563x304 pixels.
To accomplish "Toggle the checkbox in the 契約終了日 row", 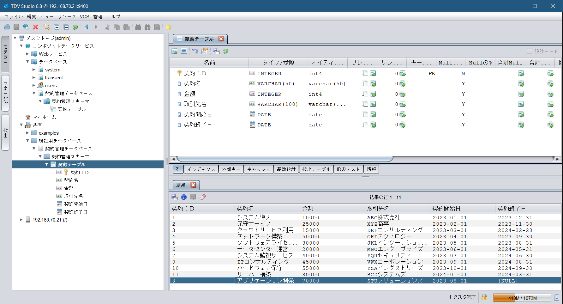I will (365, 125).
